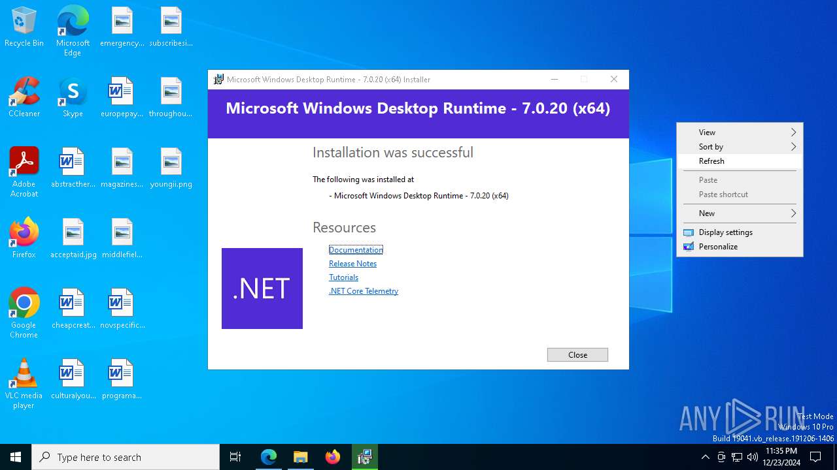Open the Microsoft Edge desktop shortcut
This screenshot has height=470, width=837.
tap(73, 31)
